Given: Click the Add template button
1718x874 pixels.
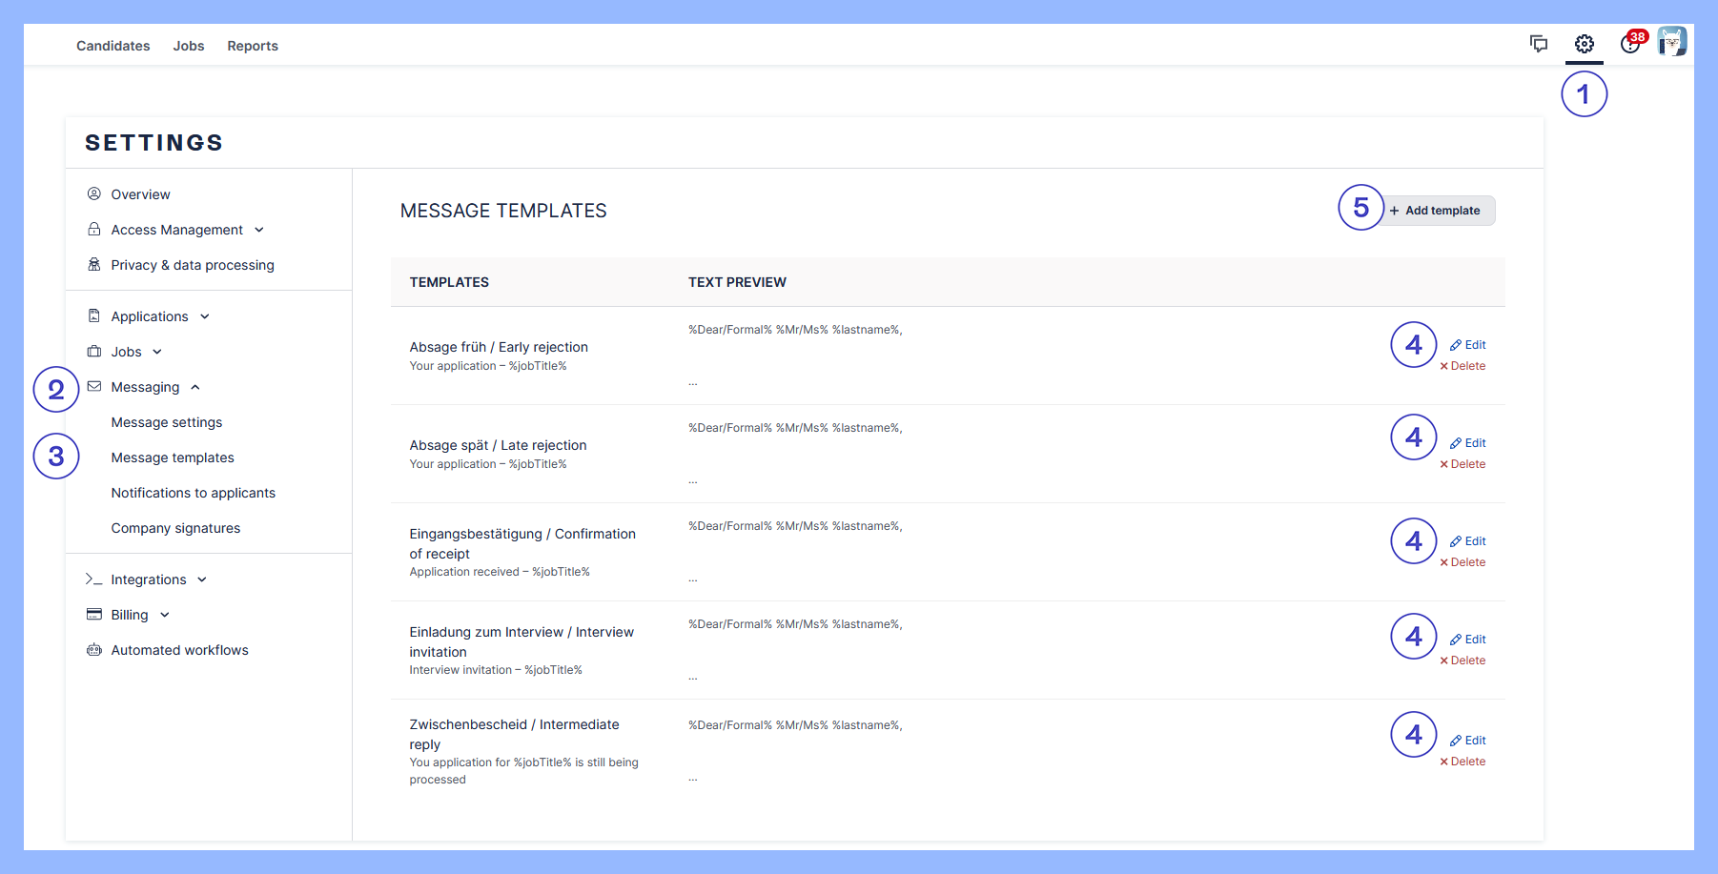Looking at the screenshot, I should (1435, 211).
